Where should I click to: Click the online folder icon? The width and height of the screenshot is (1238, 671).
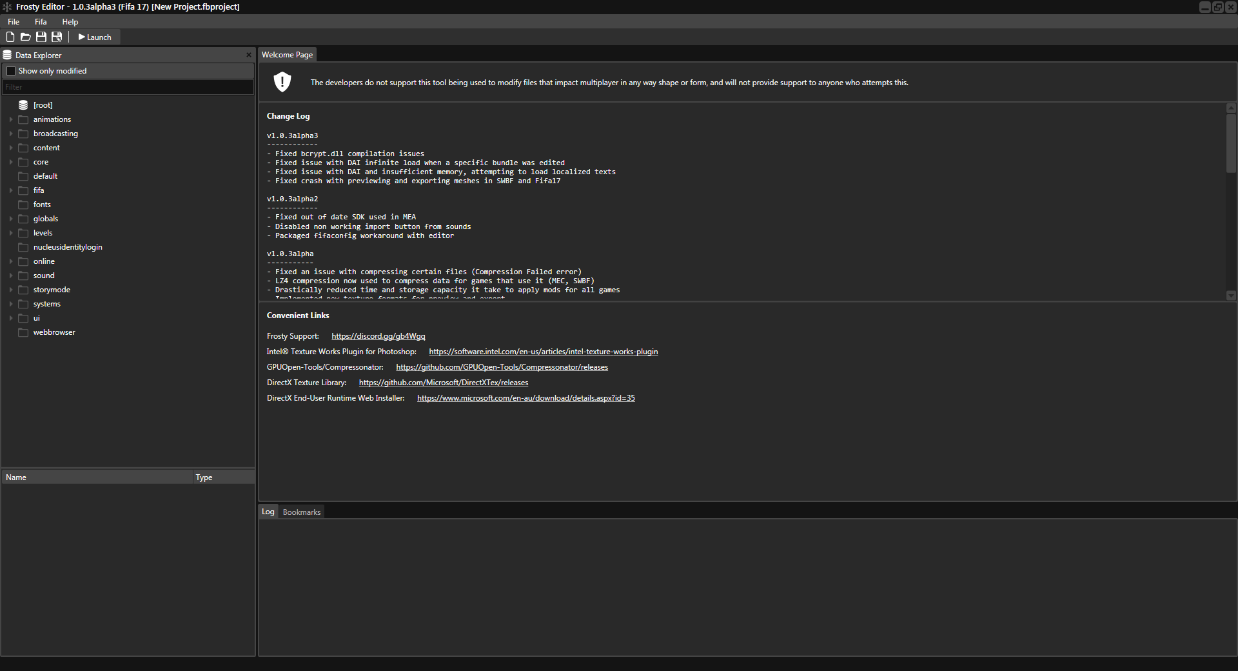(23, 261)
